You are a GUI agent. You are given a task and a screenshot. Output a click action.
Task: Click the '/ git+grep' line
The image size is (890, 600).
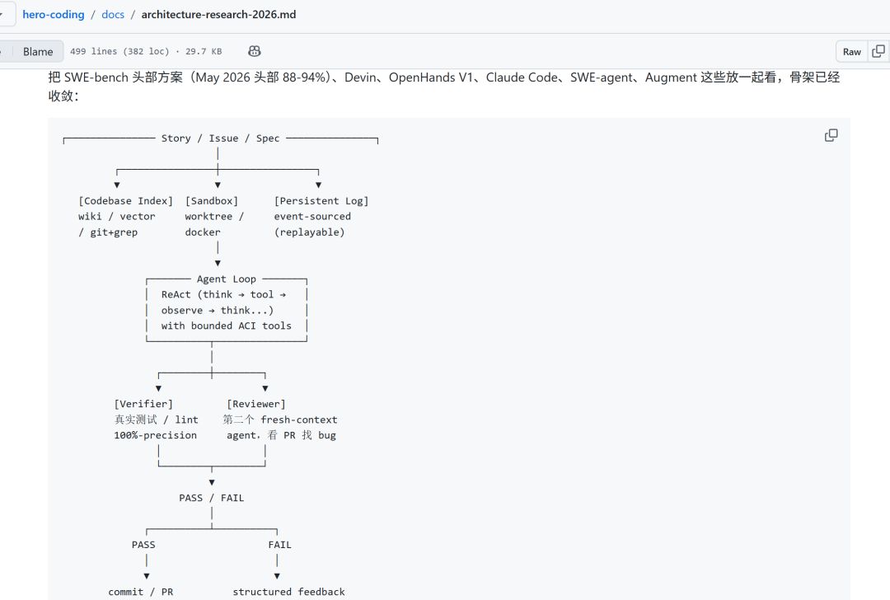coord(108,232)
